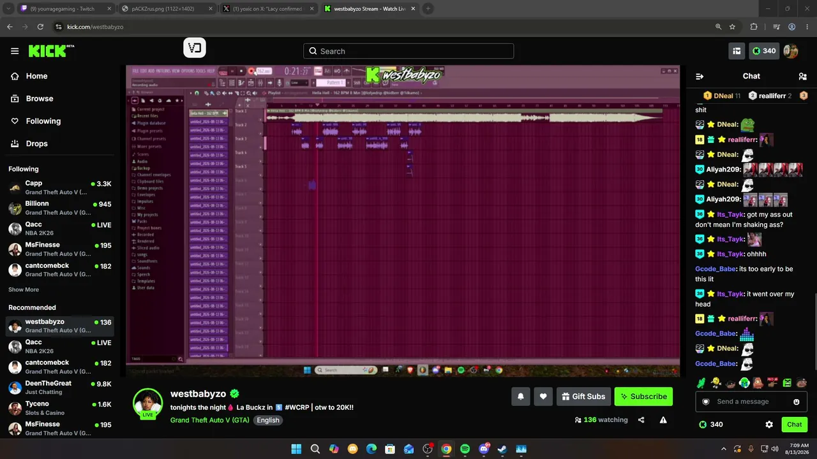
Task: Open Chrome three-dot menu
Action: coord(807,27)
